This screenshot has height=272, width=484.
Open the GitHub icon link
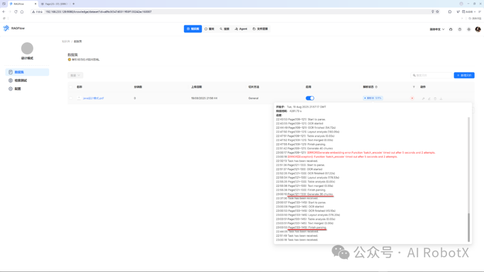point(451,29)
